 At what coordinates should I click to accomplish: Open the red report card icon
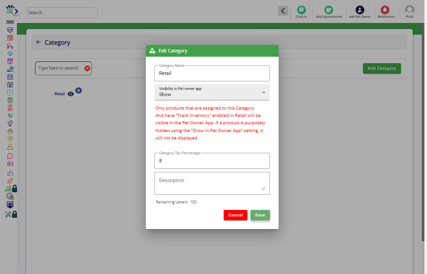[x=10, y=108]
